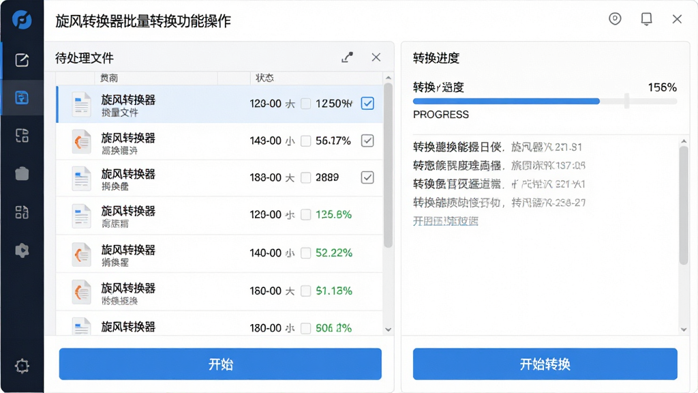Screen dimensions: 698x393
Task: Click the conversion log scrollbar thumb
Action: click(684, 205)
